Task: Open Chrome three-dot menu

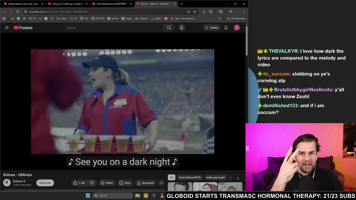Action: pyautogui.click(x=244, y=12)
